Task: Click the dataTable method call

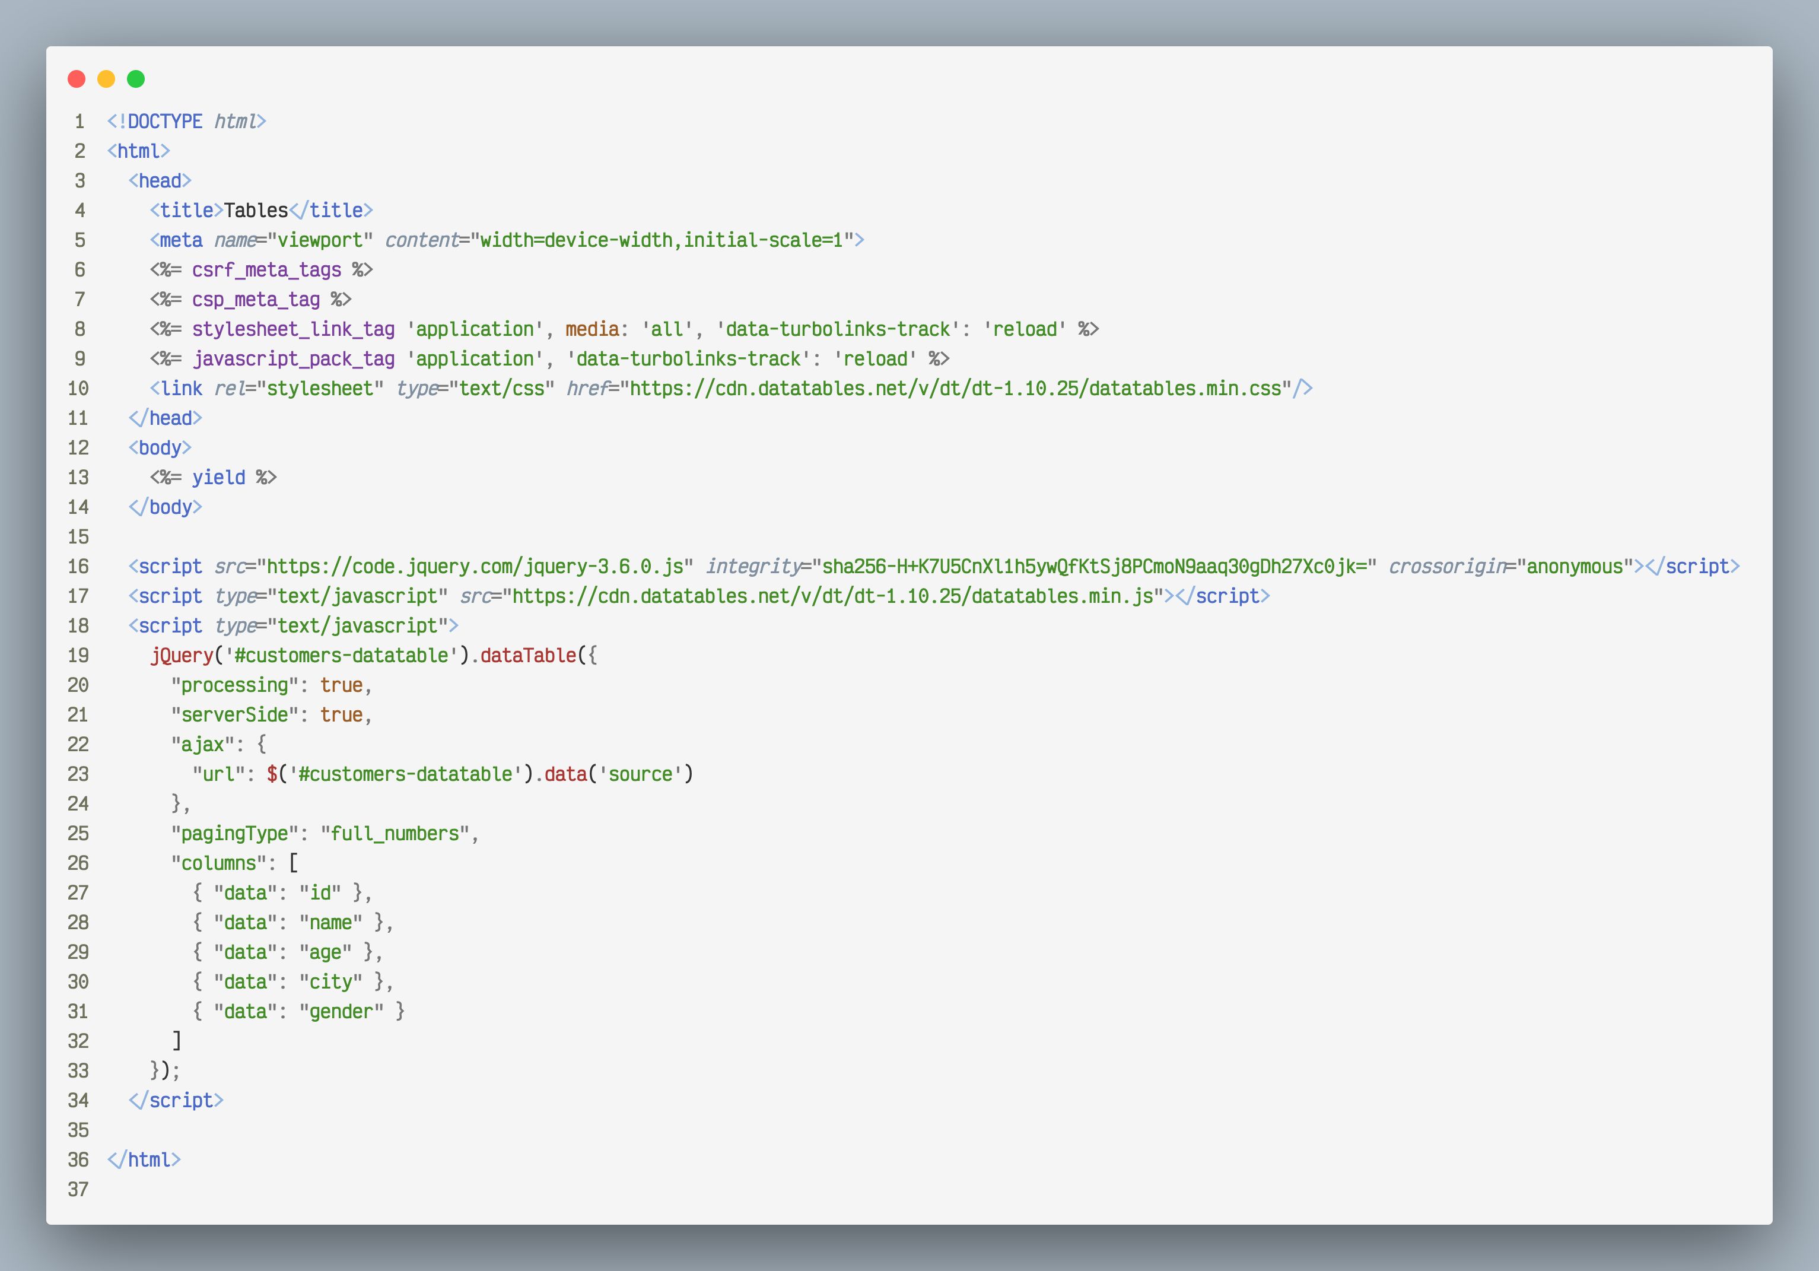Action: (527, 656)
